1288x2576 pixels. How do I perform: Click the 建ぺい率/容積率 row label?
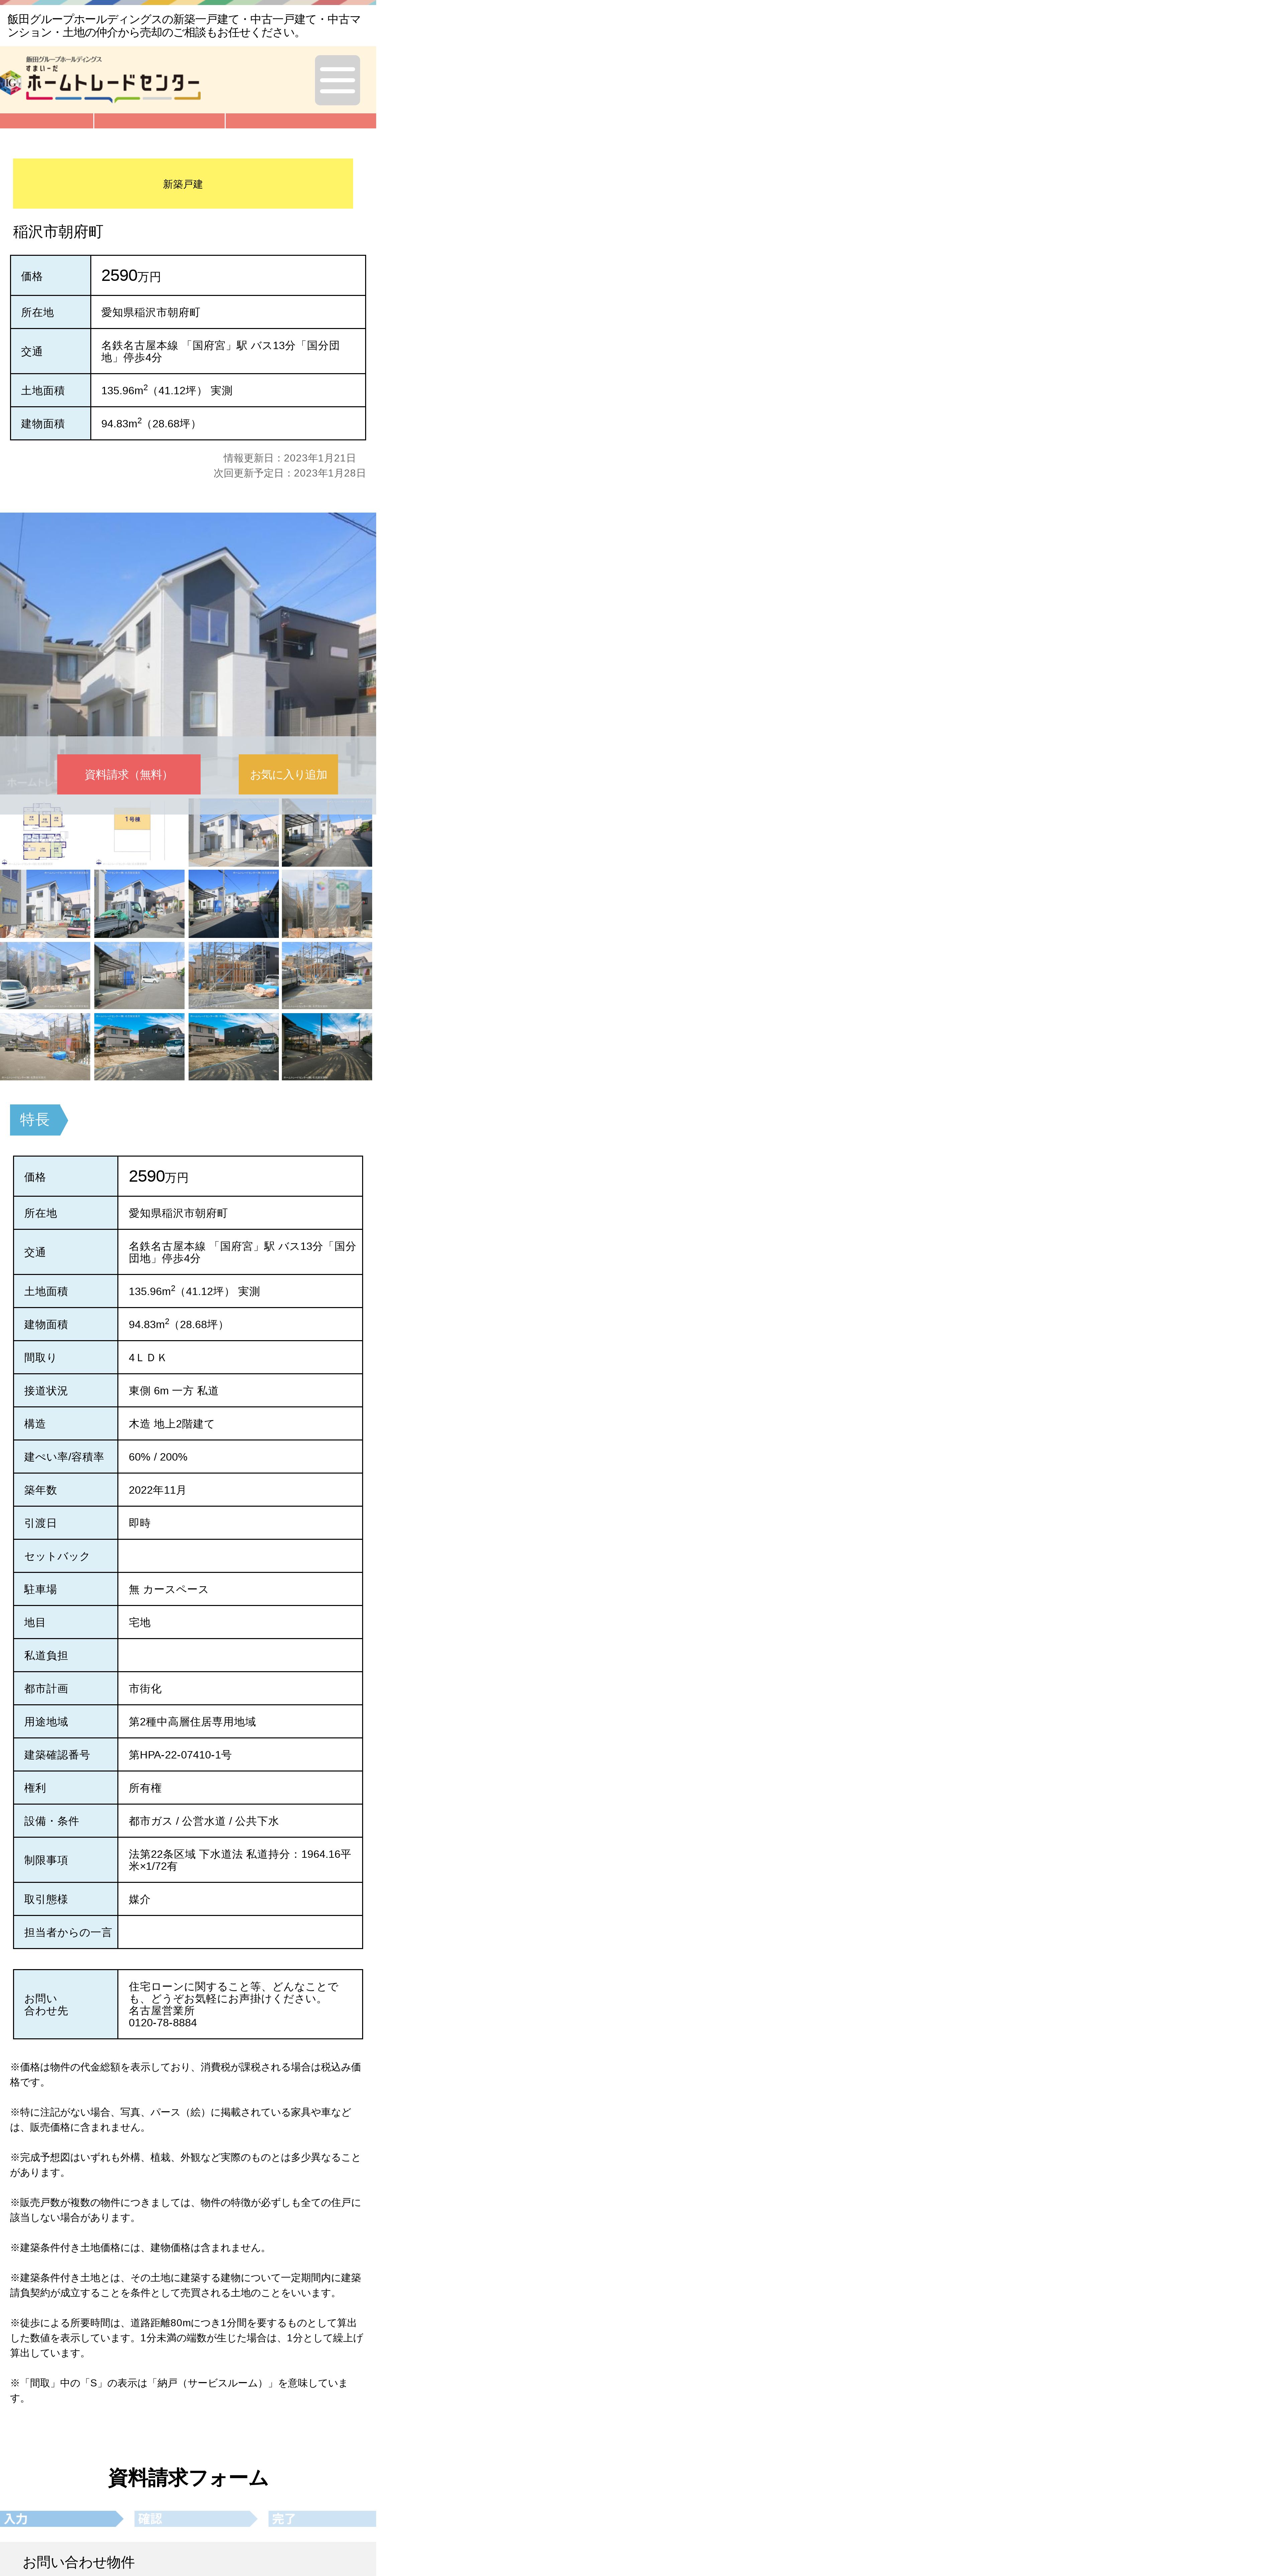[x=64, y=1457]
